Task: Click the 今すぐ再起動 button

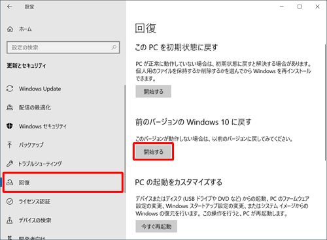Action: (156, 226)
